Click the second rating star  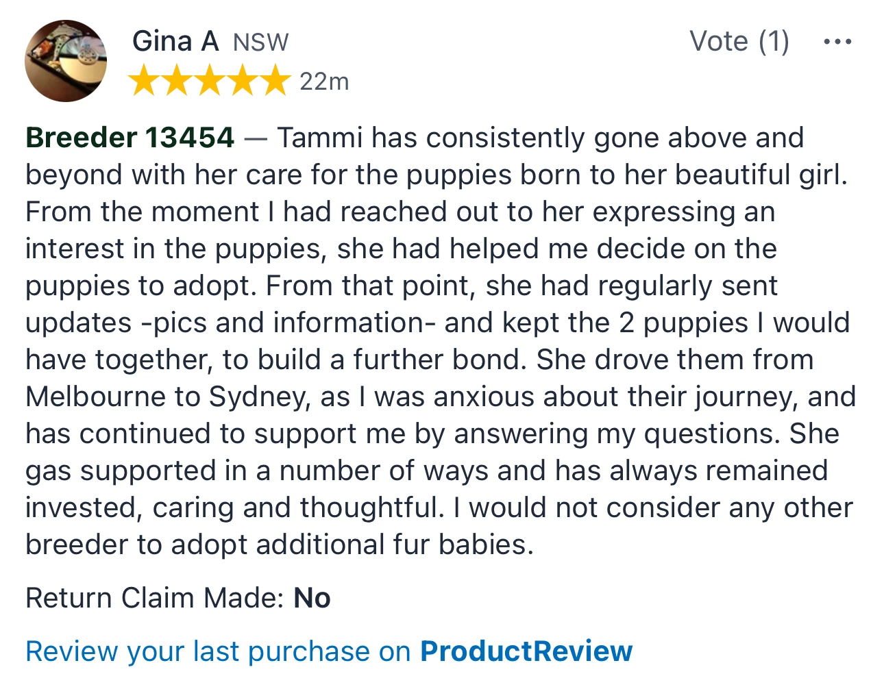[177, 81]
